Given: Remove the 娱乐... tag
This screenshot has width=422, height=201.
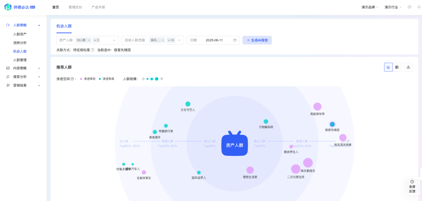Looking at the screenshot, I should tap(163, 40).
